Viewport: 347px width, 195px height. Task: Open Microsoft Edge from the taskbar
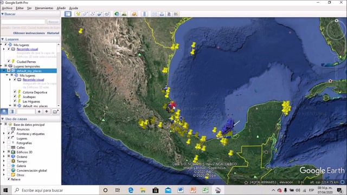pyautogui.click(x=131, y=190)
